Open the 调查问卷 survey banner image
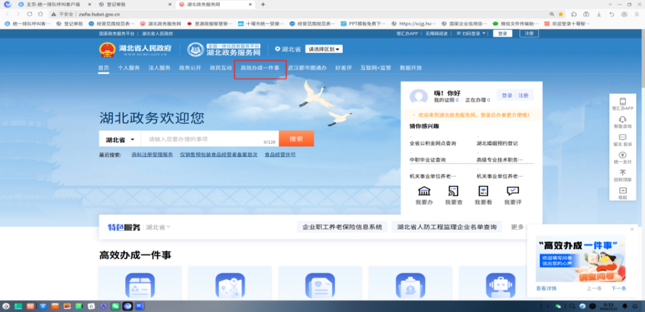Viewport: 645px width, 312px height. point(580,258)
